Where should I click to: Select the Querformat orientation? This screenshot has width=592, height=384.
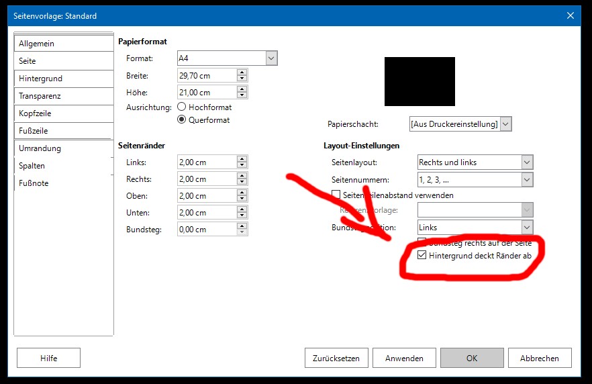pos(181,120)
